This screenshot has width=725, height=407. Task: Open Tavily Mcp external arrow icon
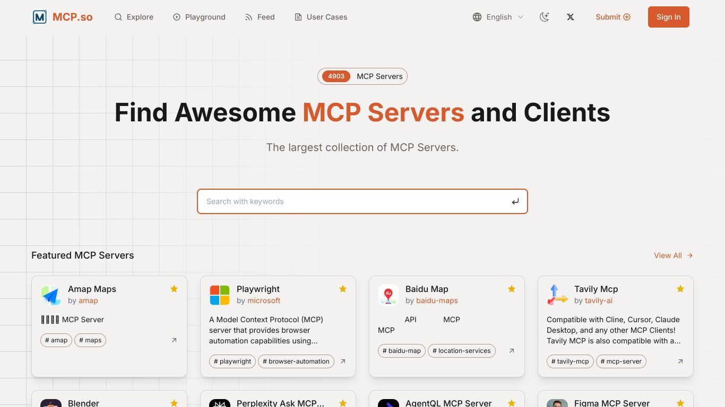coord(680,361)
